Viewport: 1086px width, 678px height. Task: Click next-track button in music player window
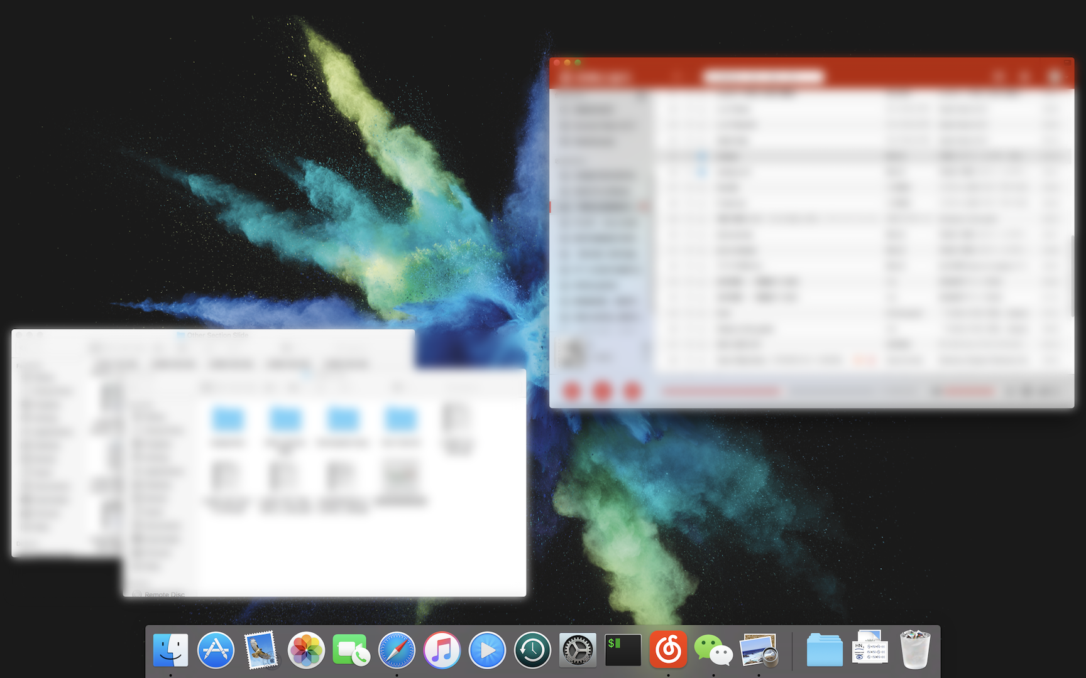[x=632, y=391]
